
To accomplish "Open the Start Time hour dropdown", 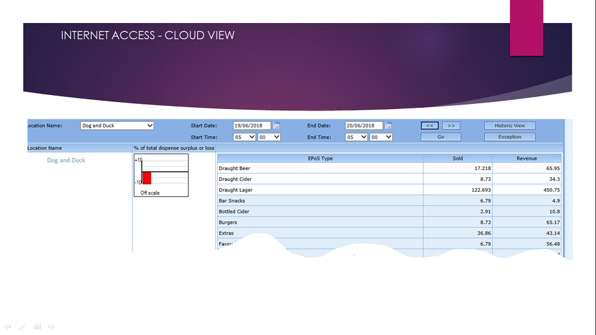I will 244,137.
